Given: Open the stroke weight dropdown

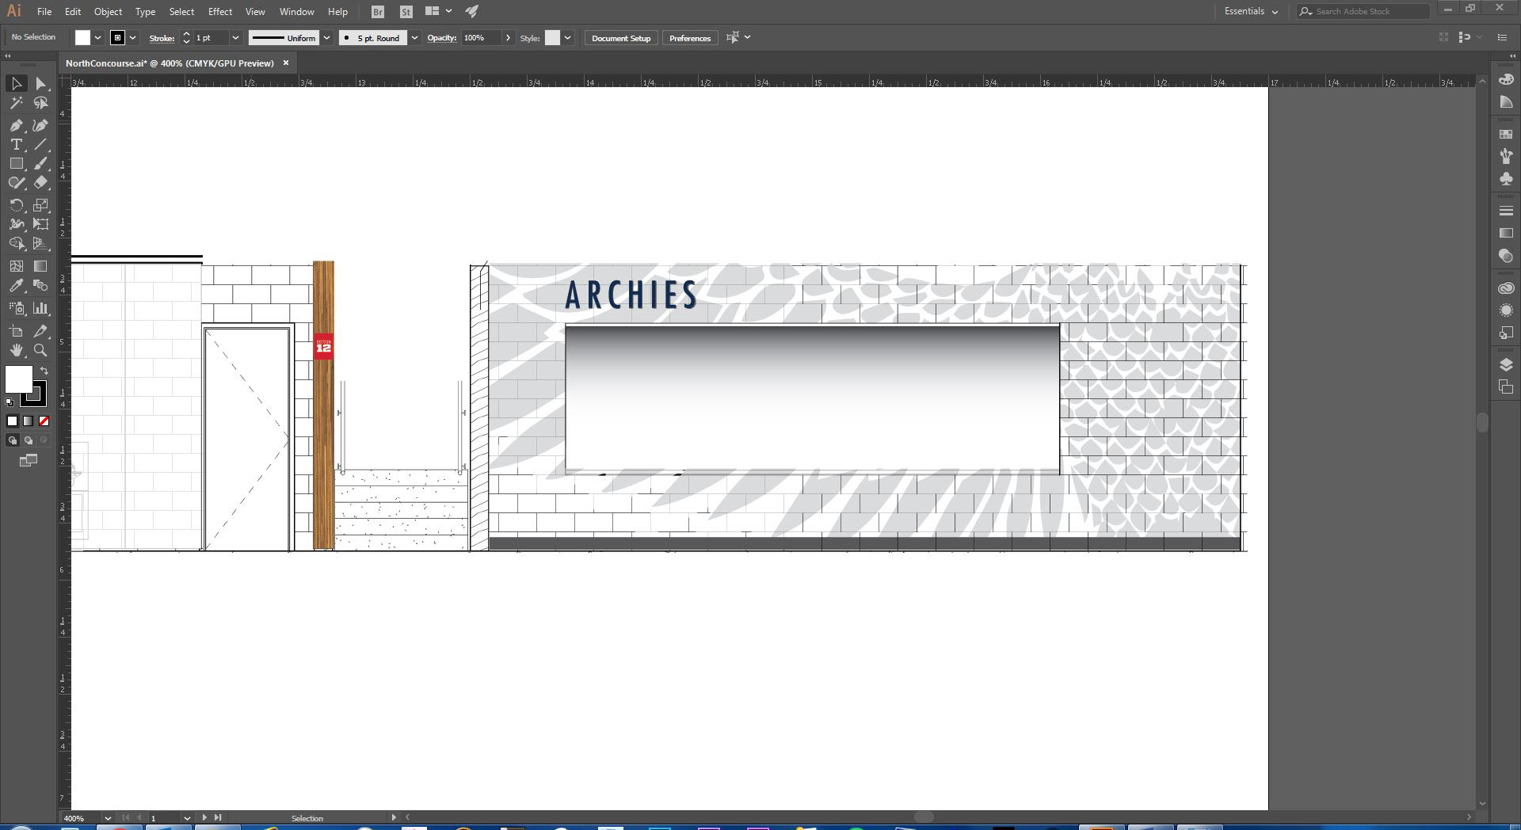Looking at the screenshot, I should pos(235,38).
